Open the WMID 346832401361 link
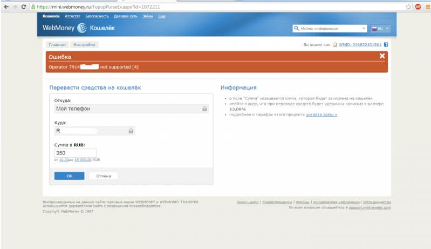The image size is (431, 249). (360, 45)
